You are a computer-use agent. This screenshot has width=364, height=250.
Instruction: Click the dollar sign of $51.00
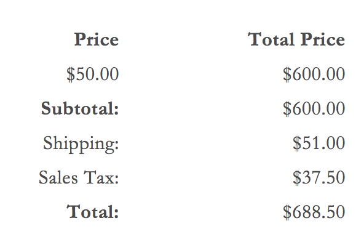pyautogui.click(x=297, y=143)
